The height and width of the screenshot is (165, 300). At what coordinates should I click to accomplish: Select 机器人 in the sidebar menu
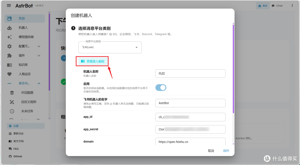pyautogui.click(x=25, y=28)
